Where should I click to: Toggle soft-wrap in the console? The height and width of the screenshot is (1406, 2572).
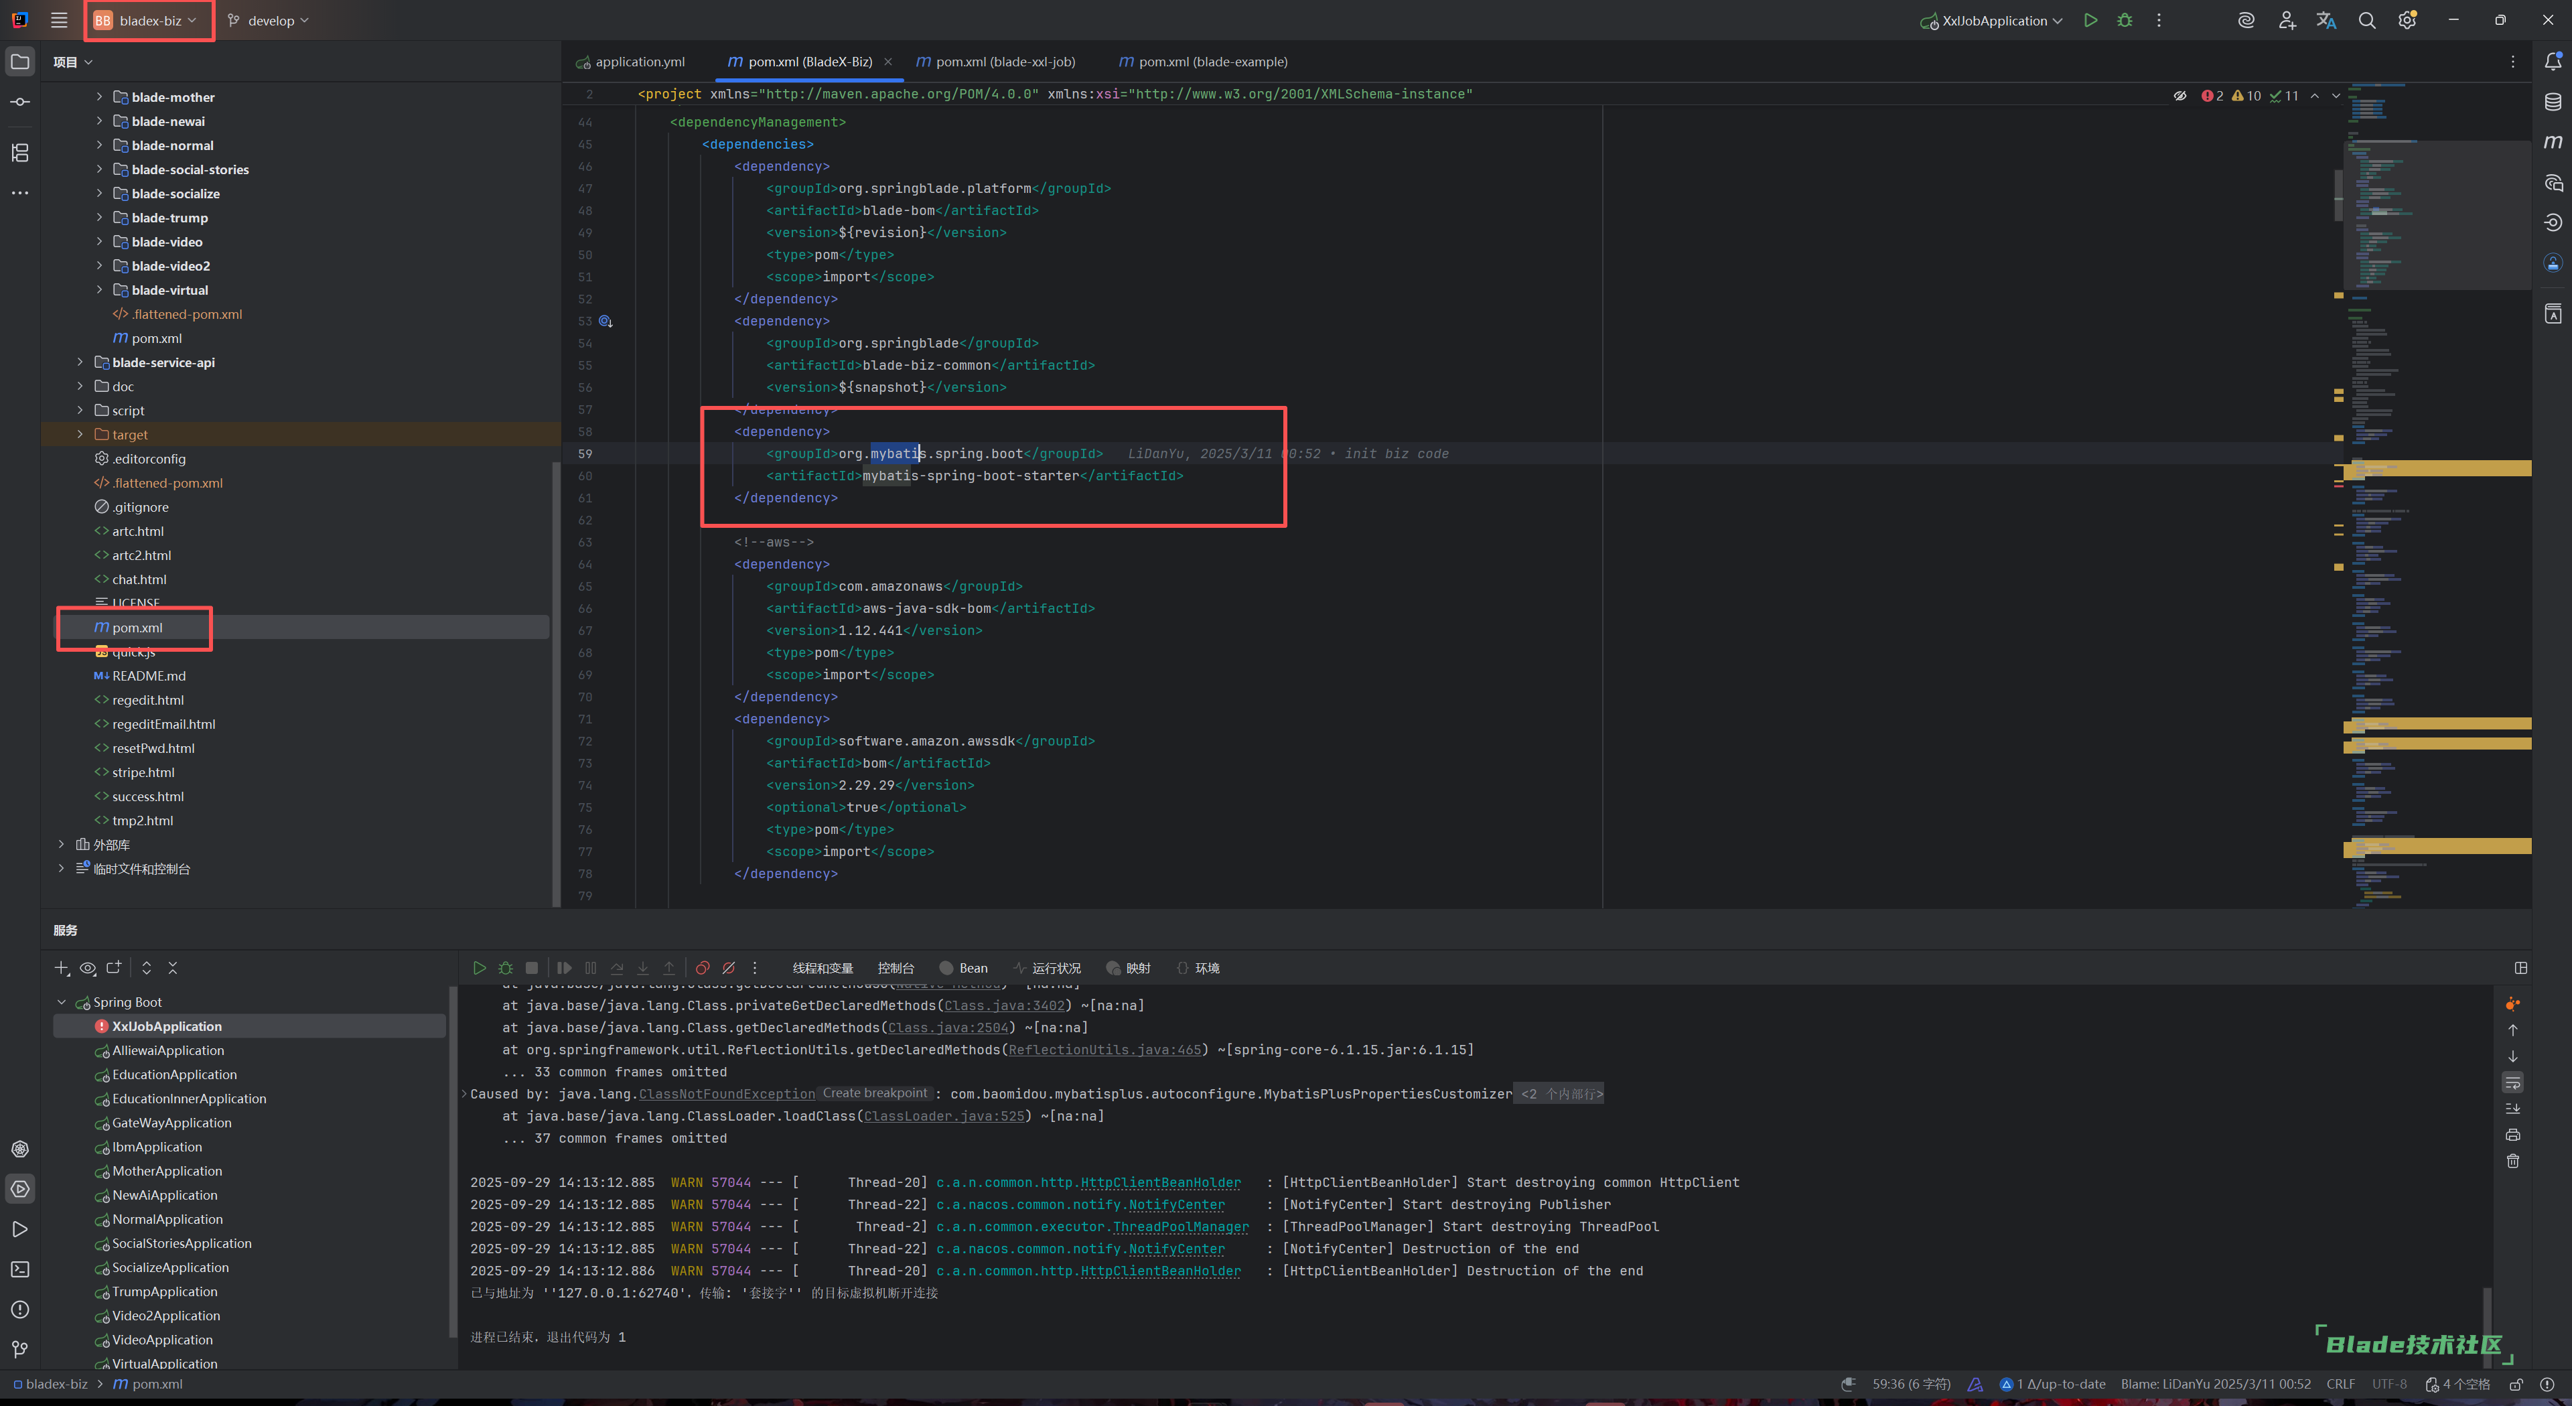[2513, 1082]
